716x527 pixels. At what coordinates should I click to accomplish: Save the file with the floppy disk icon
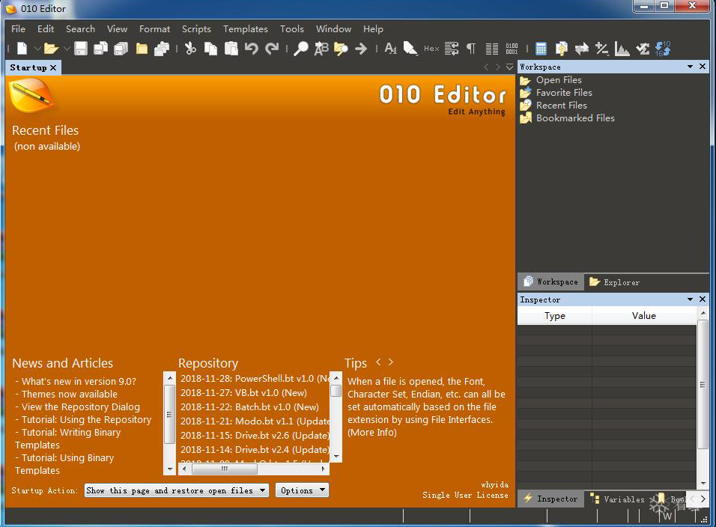click(x=81, y=49)
